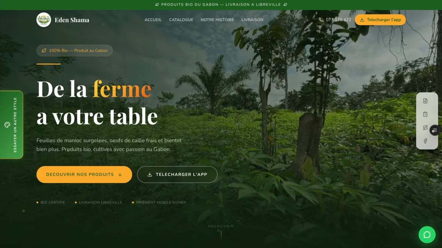Open the Catalogue menu item
This screenshot has height=248, width=442.
[181, 20]
